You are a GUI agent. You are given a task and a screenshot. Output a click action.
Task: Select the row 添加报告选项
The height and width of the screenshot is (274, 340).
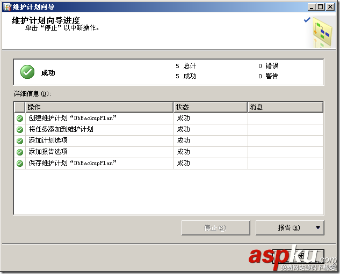tap(169, 152)
